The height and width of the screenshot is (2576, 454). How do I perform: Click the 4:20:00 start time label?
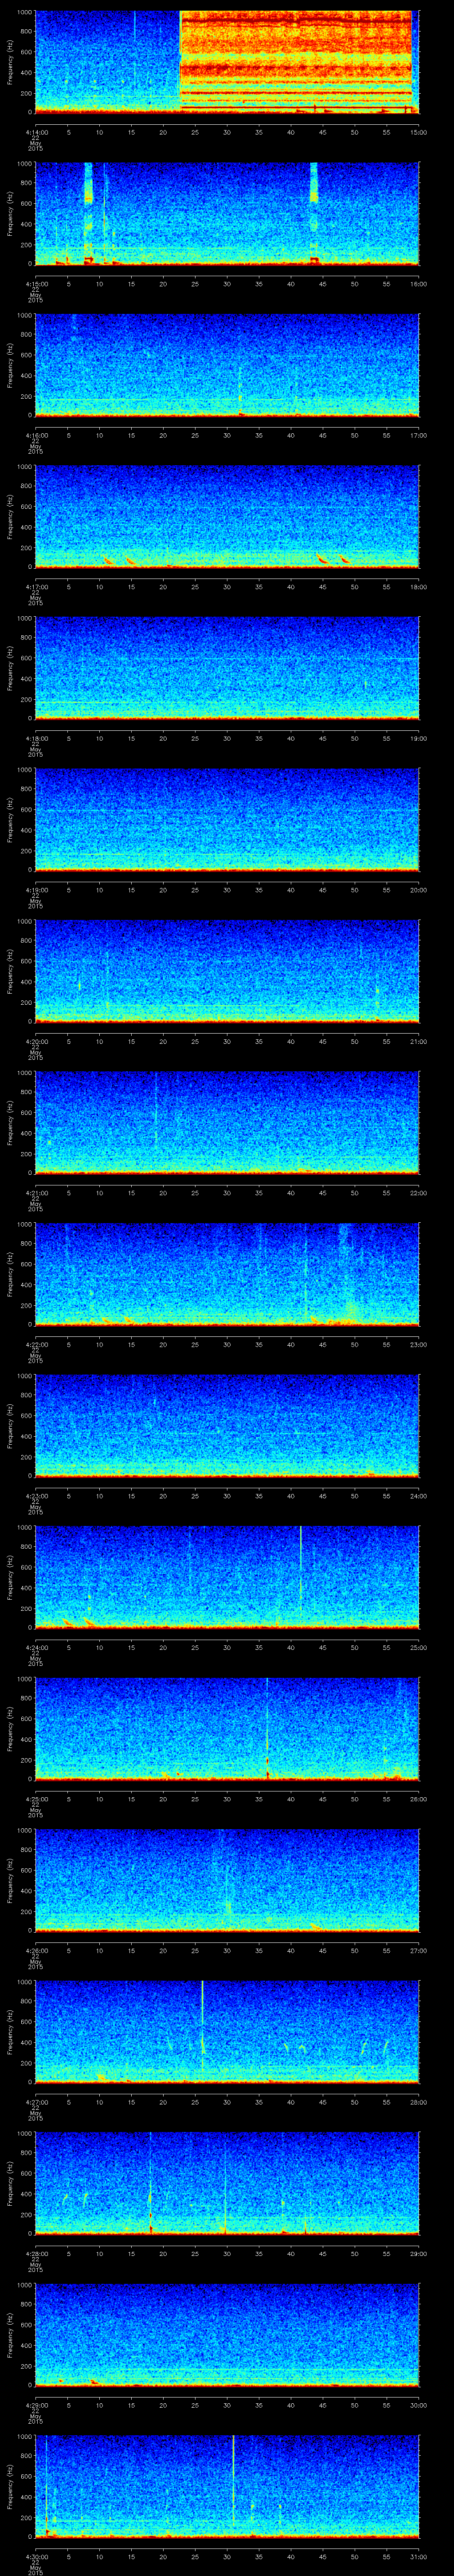tap(36, 1041)
